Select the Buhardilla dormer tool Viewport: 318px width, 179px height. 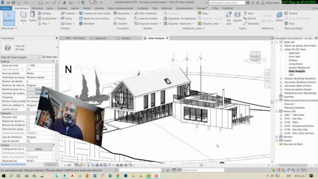pyautogui.click(x=251, y=24)
